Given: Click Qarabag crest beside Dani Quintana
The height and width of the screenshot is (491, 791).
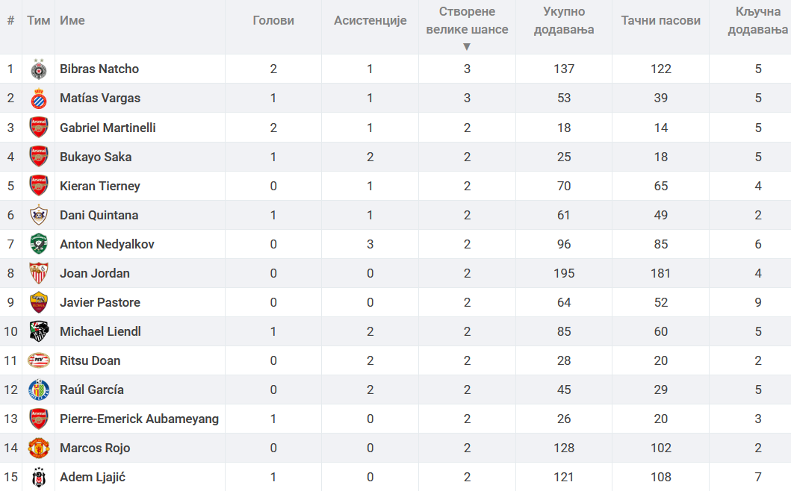Looking at the screenshot, I should coord(39,215).
